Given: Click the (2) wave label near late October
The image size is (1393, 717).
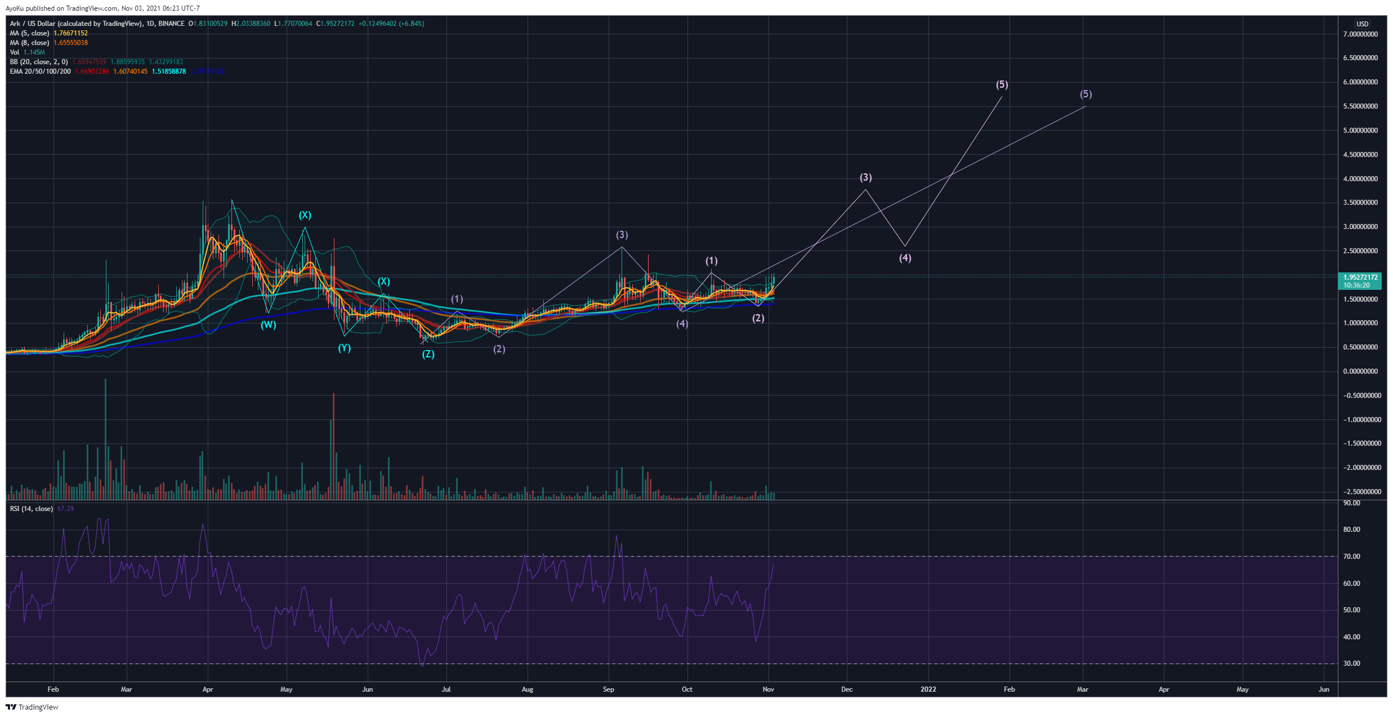Looking at the screenshot, I should (758, 318).
